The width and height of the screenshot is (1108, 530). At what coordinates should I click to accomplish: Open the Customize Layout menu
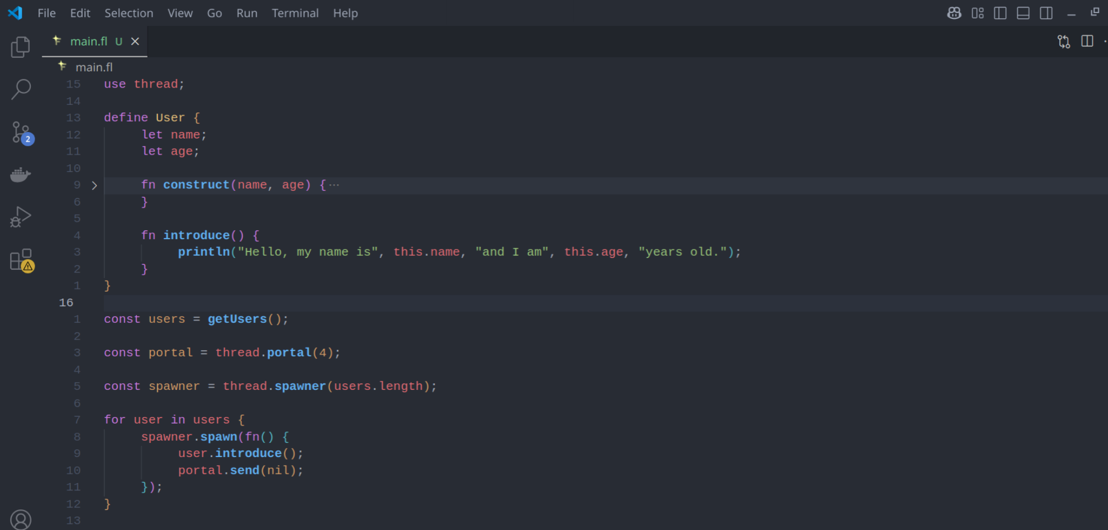click(x=978, y=13)
